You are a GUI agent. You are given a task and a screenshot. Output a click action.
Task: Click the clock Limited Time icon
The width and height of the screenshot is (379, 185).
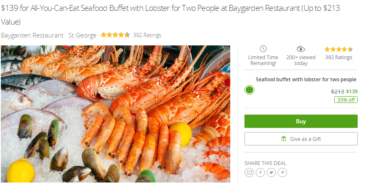(x=263, y=49)
